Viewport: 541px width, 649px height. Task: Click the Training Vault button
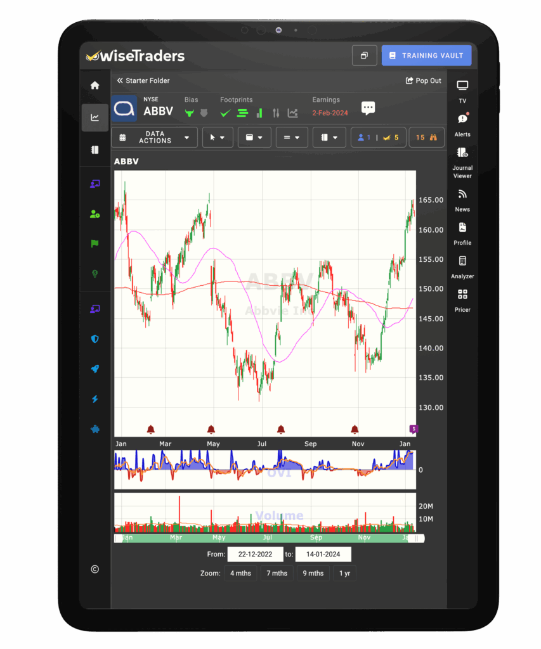click(x=426, y=56)
